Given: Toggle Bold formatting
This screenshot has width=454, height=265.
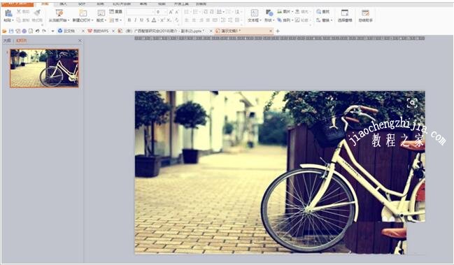Looking at the screenshot, I should [129, 20].
